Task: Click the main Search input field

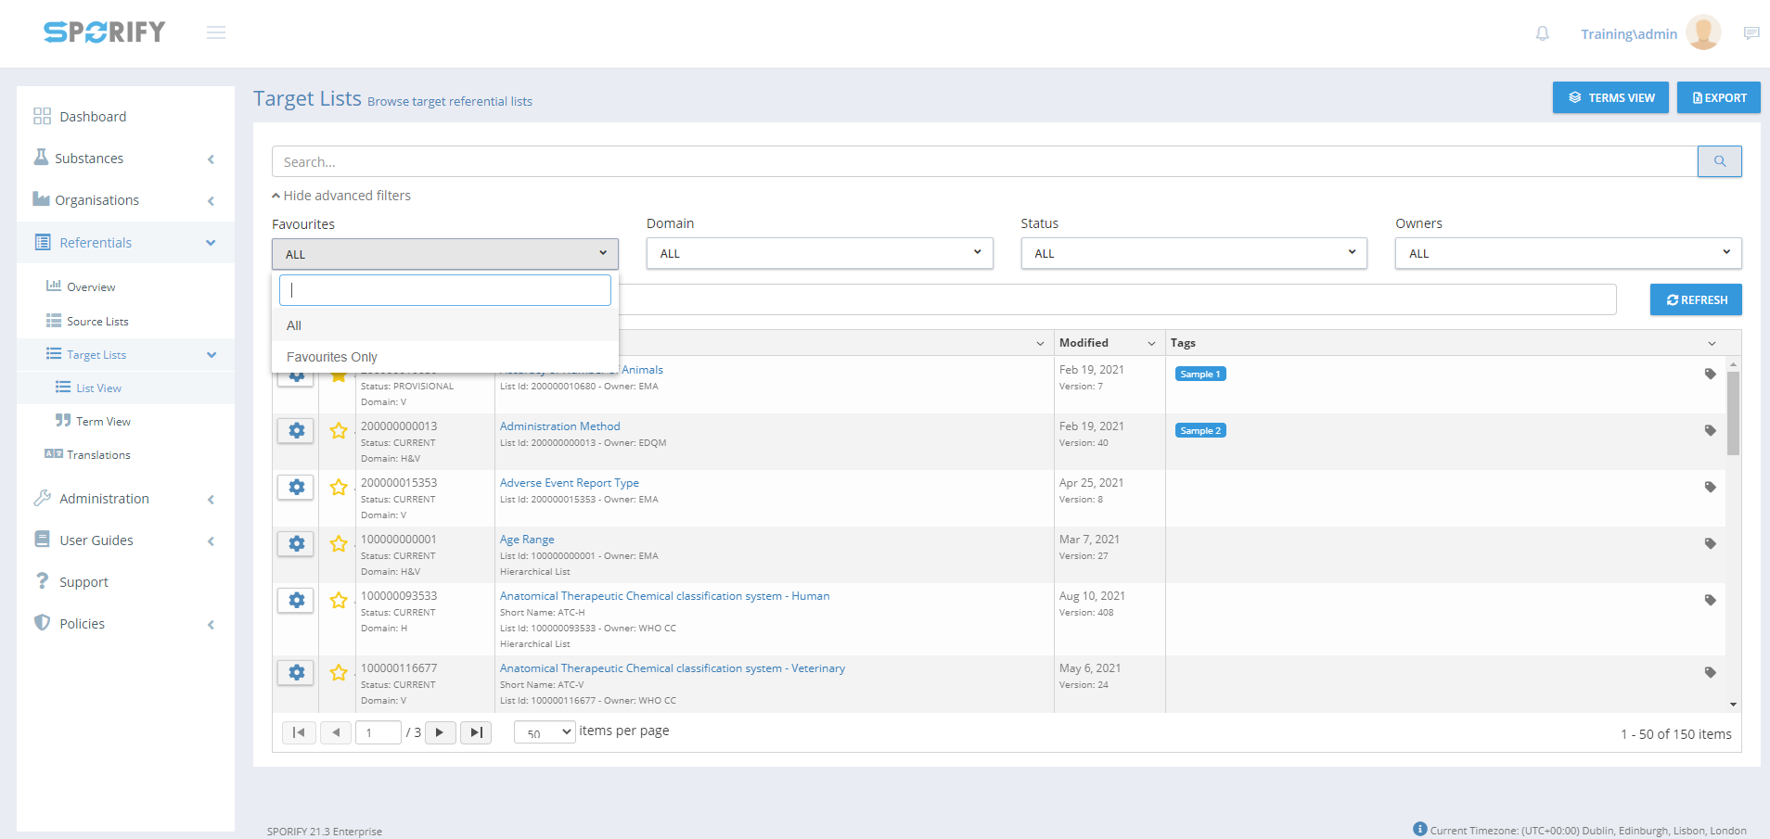Action: pyautogui.click(x=983, y=161)
